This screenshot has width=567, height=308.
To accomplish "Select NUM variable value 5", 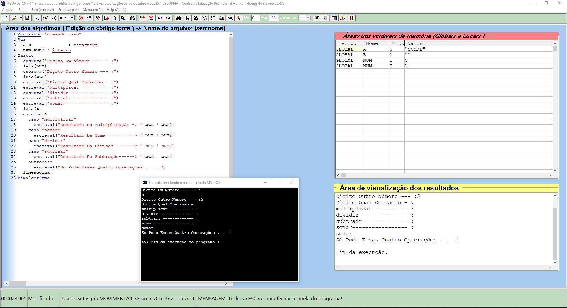I will pos(478,60).
